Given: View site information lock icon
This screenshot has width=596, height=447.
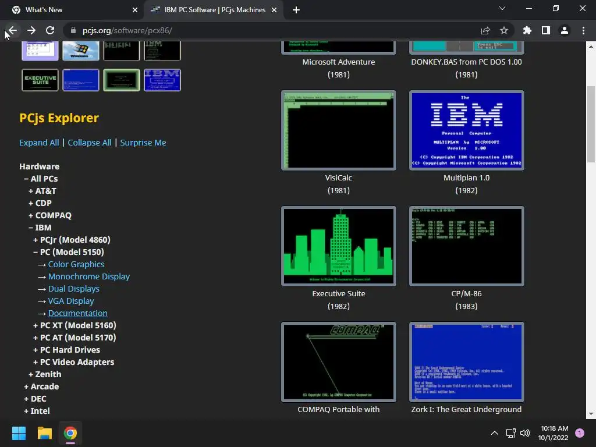Looking at the screenshot, I should (73, 30).
